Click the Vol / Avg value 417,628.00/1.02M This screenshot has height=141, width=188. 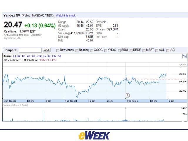82,33
